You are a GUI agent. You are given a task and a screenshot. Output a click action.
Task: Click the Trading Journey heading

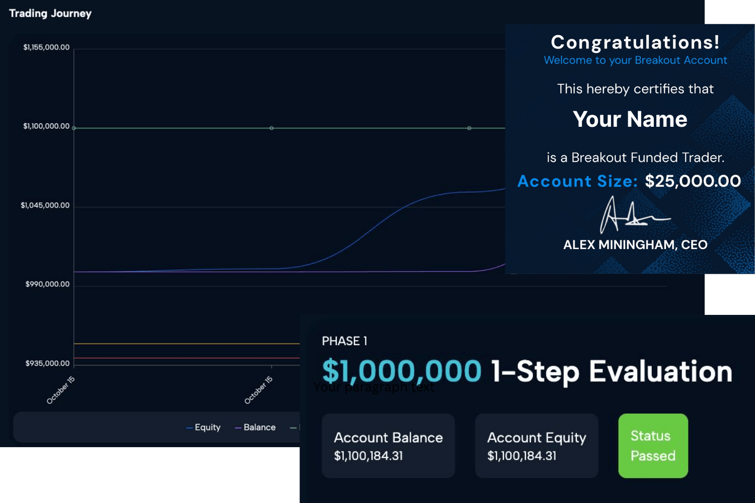[50, 14]
